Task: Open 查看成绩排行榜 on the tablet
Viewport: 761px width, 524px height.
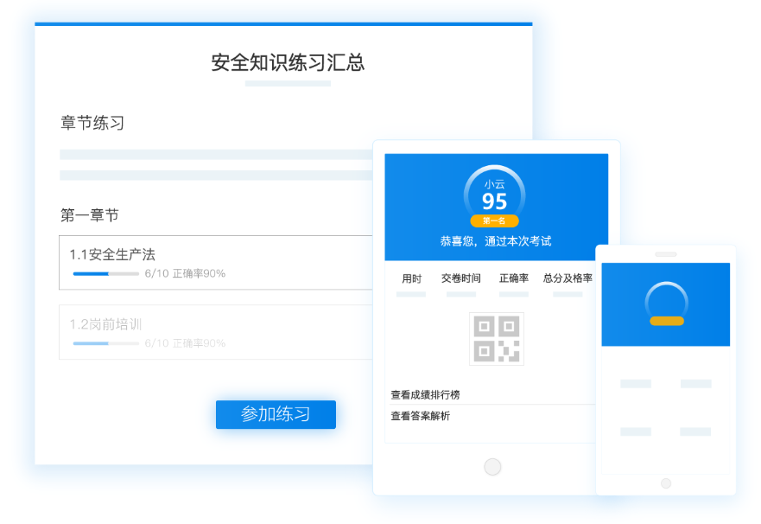Action: [x=425, y=394]
